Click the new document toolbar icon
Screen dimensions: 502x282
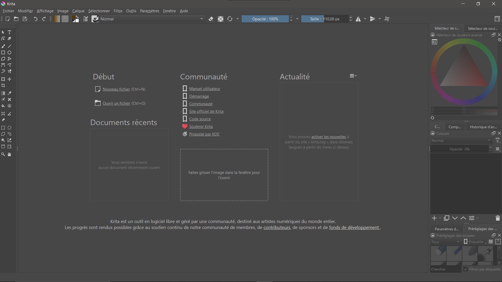[x=7, y=19]
